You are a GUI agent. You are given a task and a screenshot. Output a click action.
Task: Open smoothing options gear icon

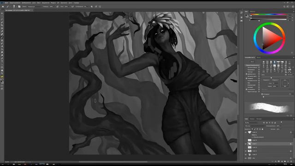pos(92,6)
